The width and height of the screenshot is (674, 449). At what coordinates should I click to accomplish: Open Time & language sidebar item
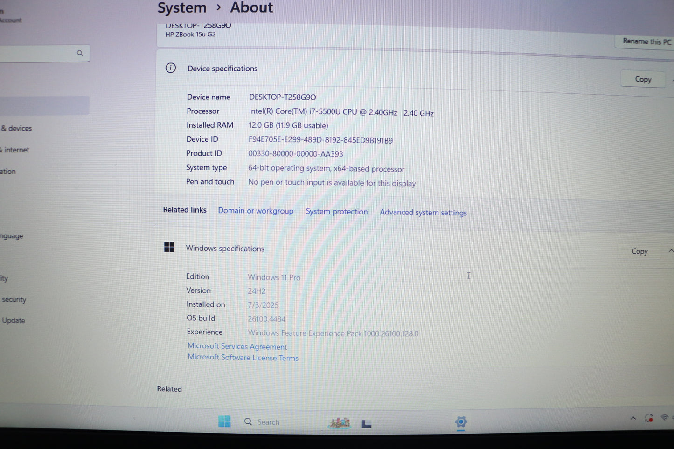pyautogui.click(x=12, y=236)
